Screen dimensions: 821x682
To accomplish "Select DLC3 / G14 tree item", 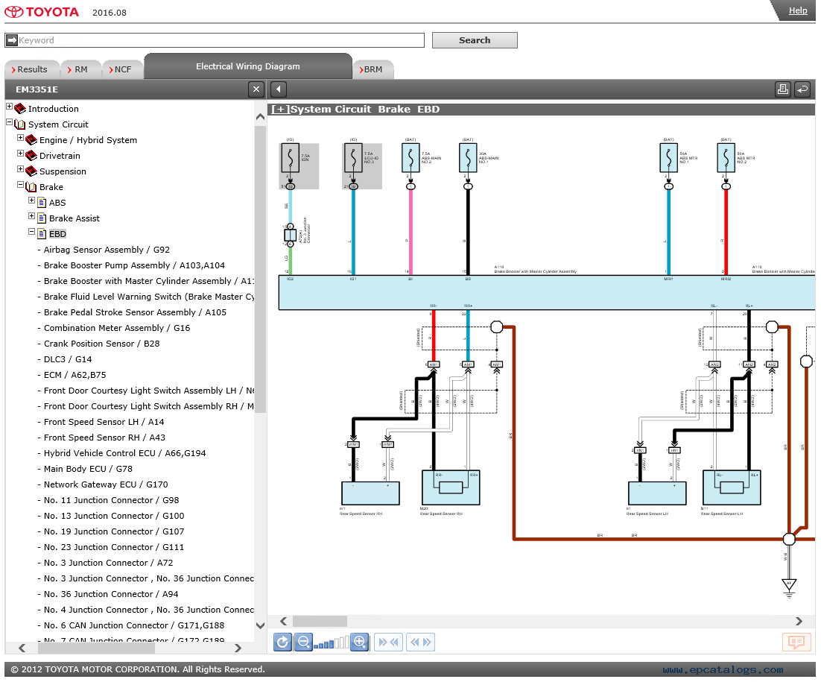I will click(x=68, y=359).
